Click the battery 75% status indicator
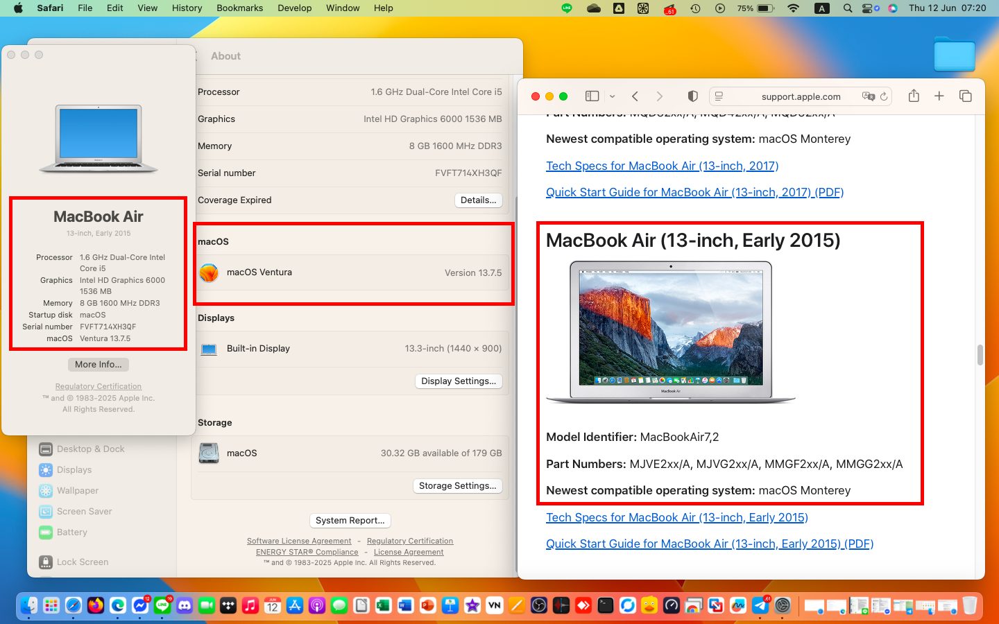The image size is (999, 624). (755, 8)
